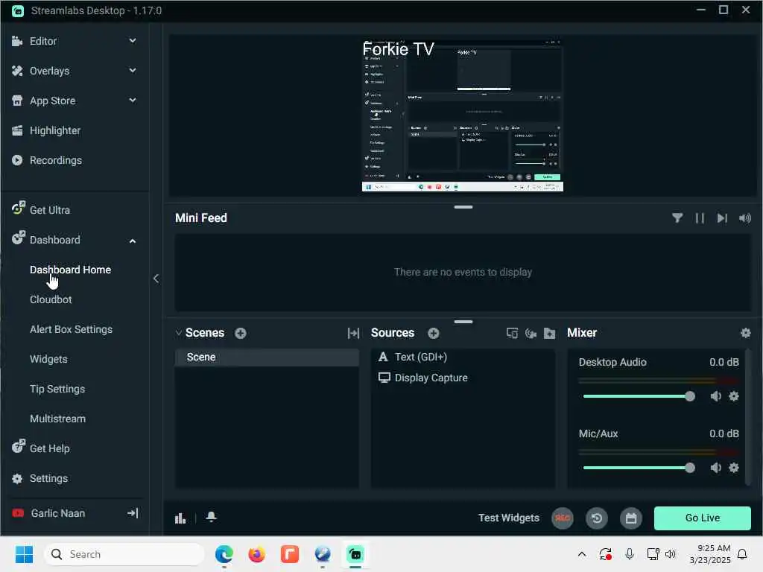Collapse the sidebar with the arrow handle
Image resolution: width=763 pixels, height=572 pixels.
[156, 279]
